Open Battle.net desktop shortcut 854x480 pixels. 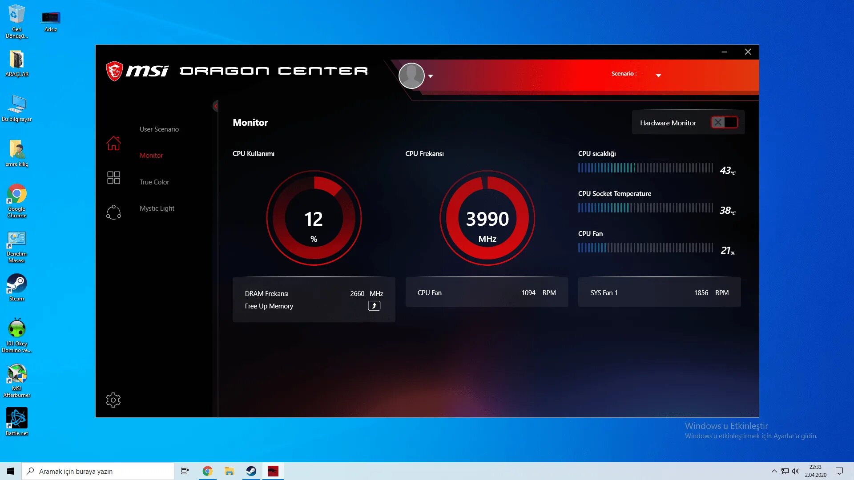click(x=16, y=422)
